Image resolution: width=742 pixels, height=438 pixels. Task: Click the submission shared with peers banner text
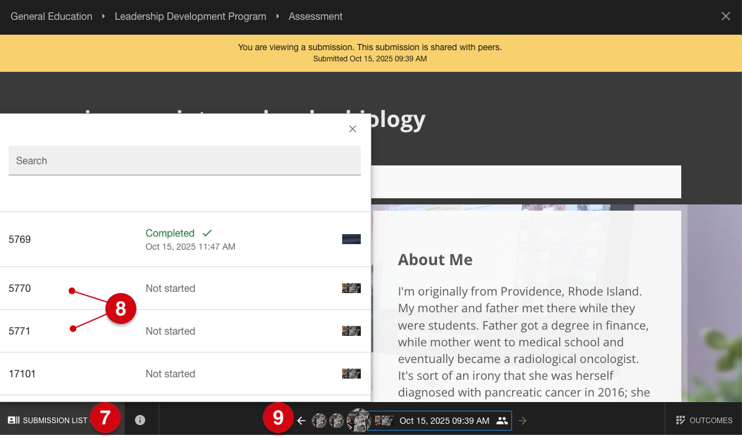(x=369, y=47)
